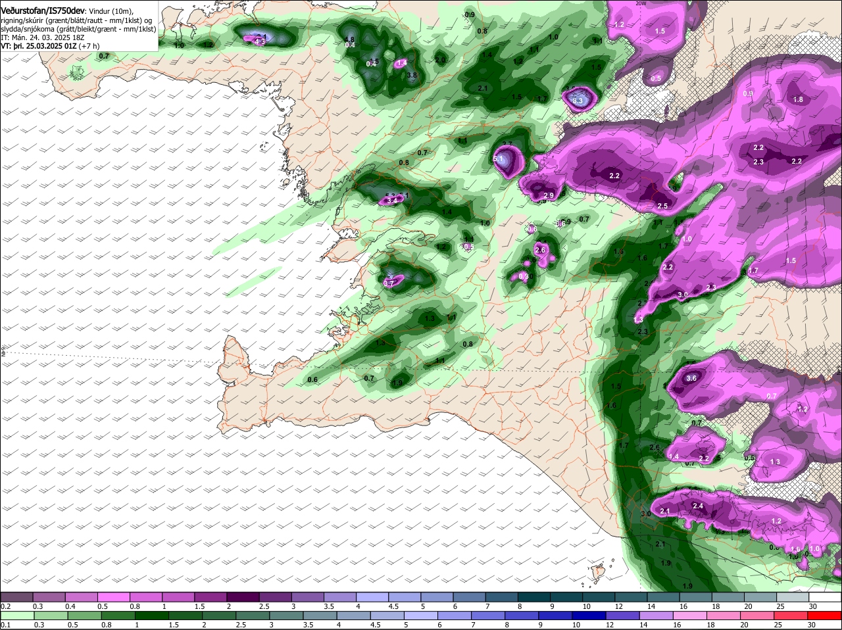Pick the bright pink snow swatch labeled 0.5
This screenshot has height=630, width=842.
(x=113, y=597)
